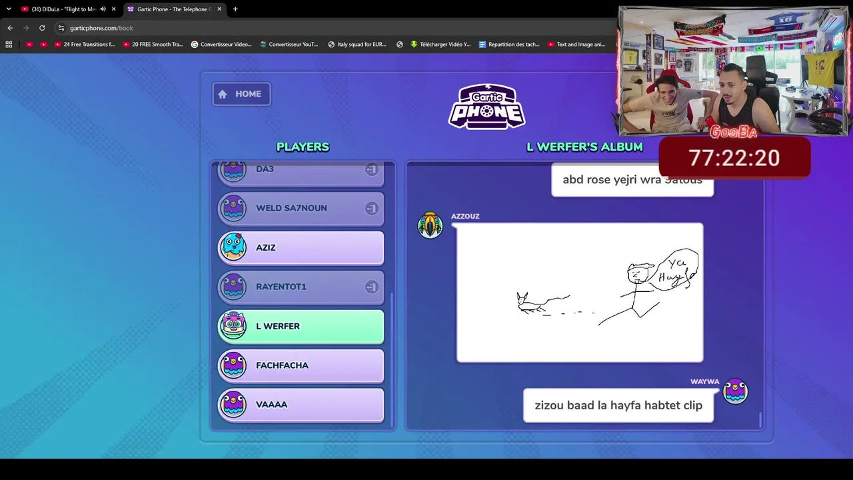The height and width of the screenshot is (480, 853).
Task: Click AZIZ's blue avatar icon
Action: (x=233, y=247)
